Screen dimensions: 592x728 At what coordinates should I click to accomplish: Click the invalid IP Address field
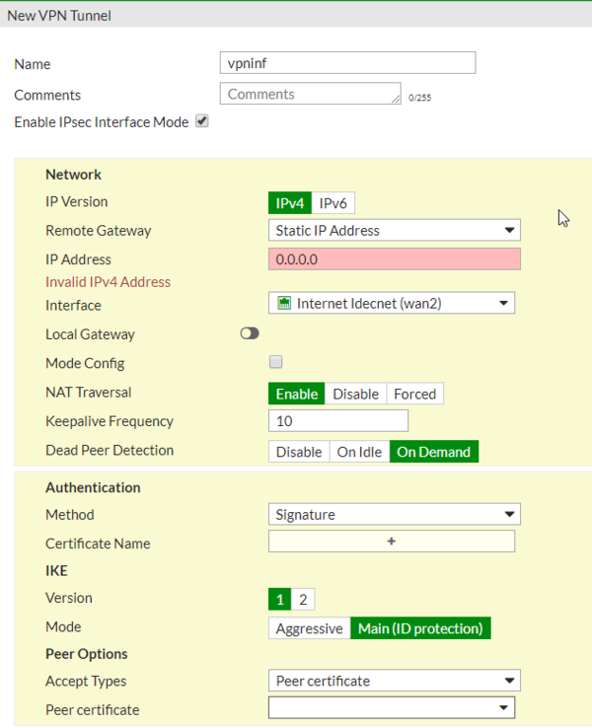click(394, 259)
